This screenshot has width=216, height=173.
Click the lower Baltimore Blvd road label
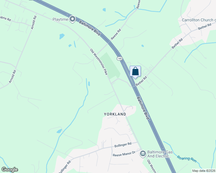(x=143, y=108)
